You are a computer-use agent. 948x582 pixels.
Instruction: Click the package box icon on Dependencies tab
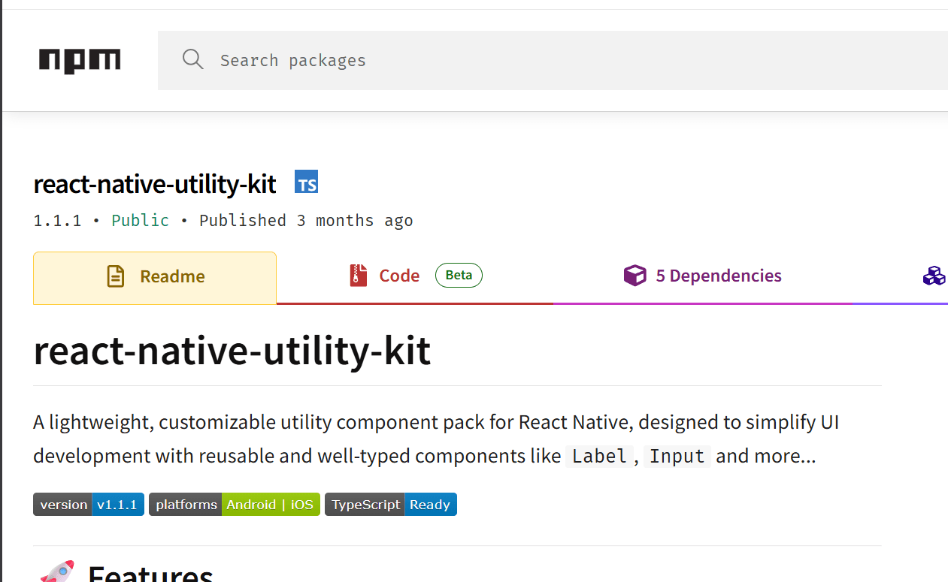pyautogui.click(x=635, y=275)
